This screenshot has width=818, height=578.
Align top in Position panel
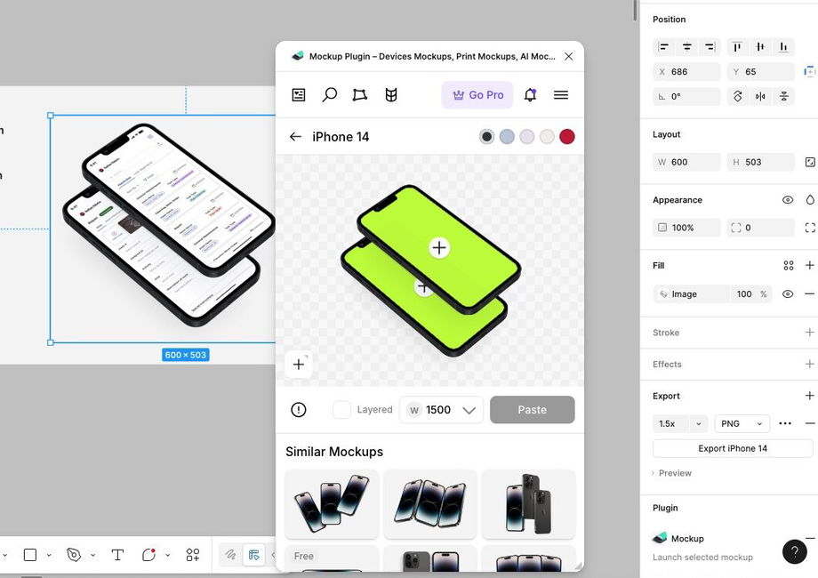[x=737, y=47]
